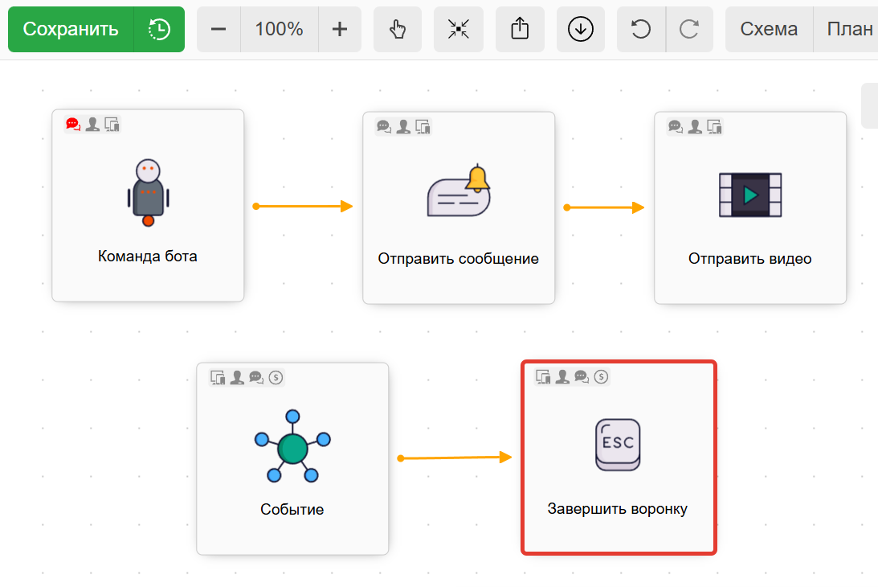The width and height of the screenshot is (878, 587).
Task: Click the circled download arrow icon
Action: pyautogui.click(x=580, y=30)
